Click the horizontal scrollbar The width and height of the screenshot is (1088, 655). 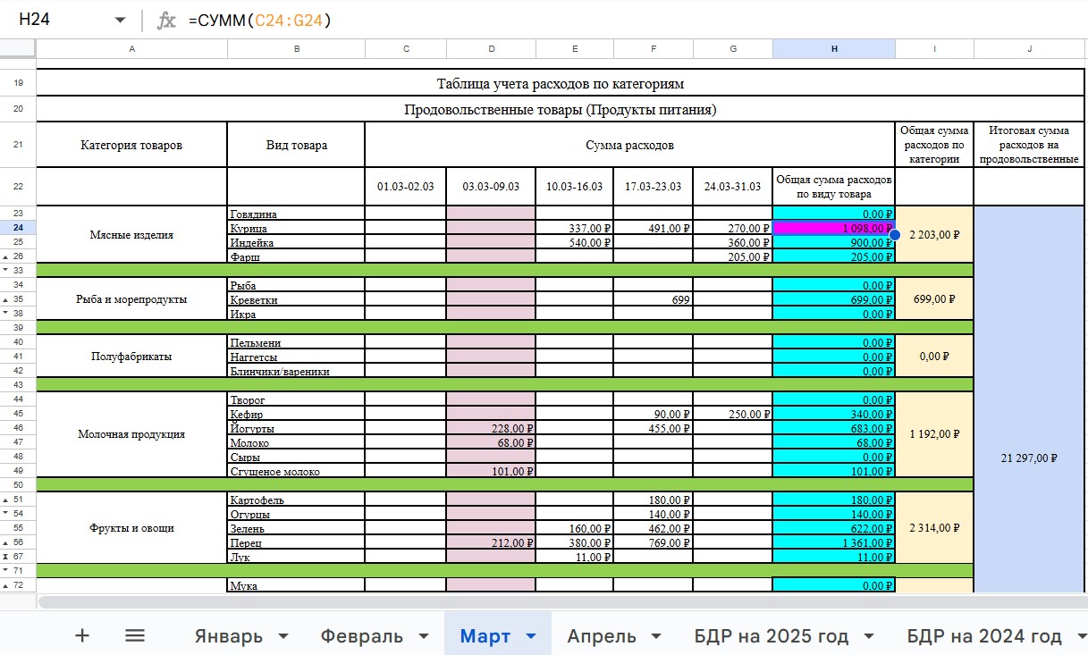coord(536,601)
